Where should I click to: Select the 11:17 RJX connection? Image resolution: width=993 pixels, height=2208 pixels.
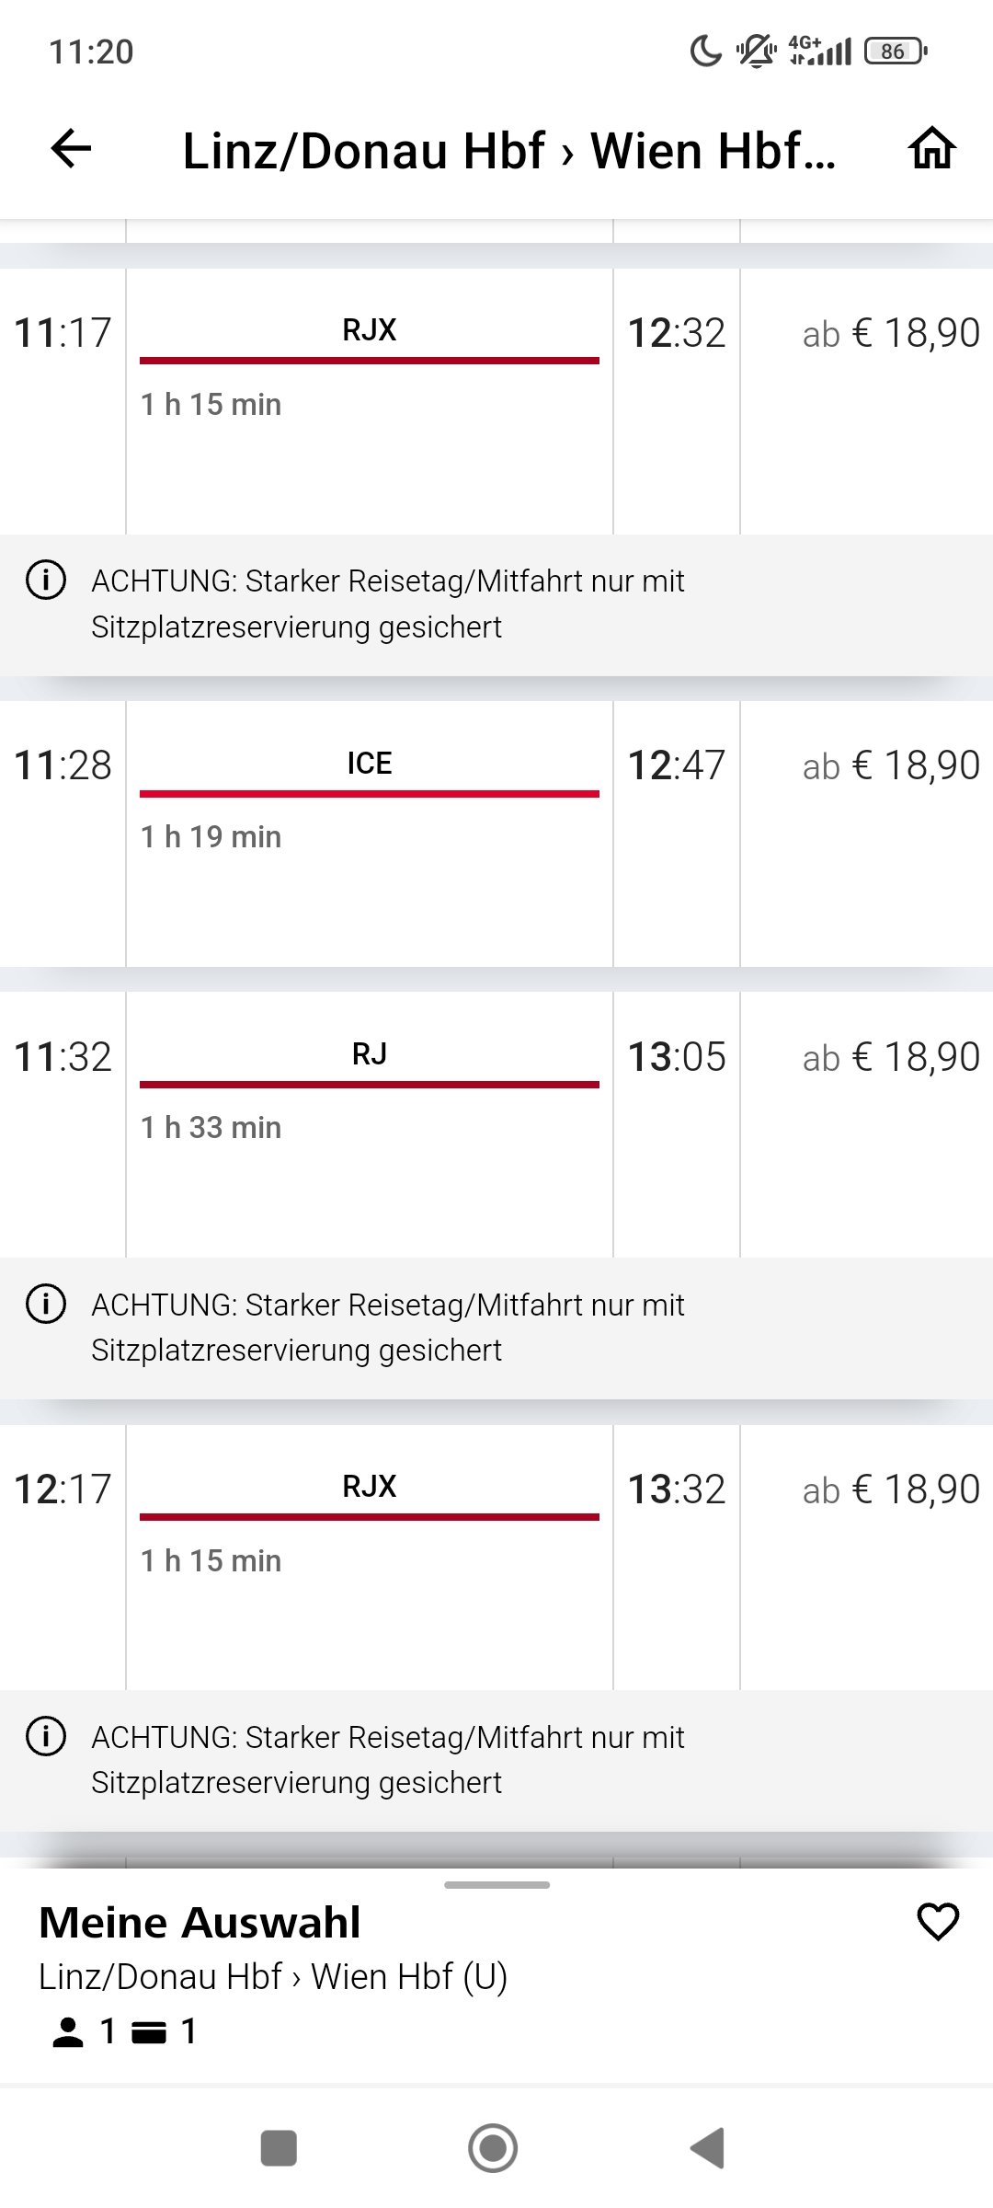coord(496,401)
